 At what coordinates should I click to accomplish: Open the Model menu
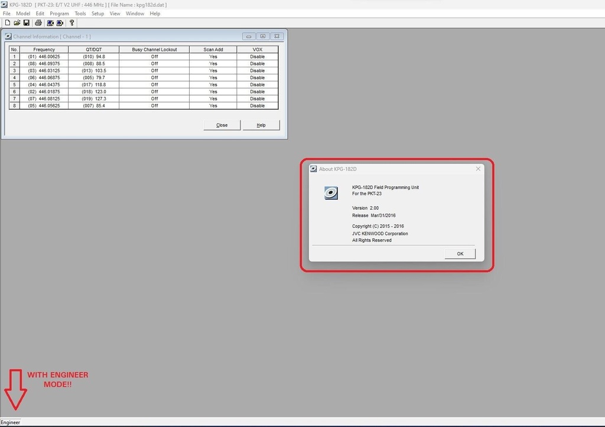23,14
